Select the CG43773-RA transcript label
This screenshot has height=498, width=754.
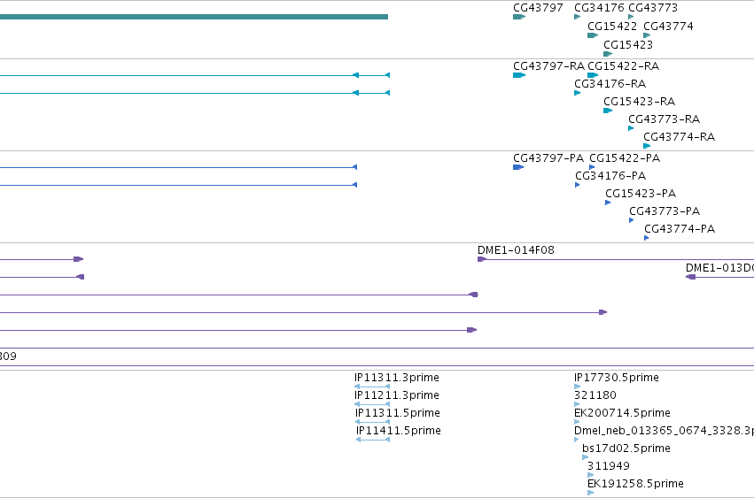[x=664, y=119]
